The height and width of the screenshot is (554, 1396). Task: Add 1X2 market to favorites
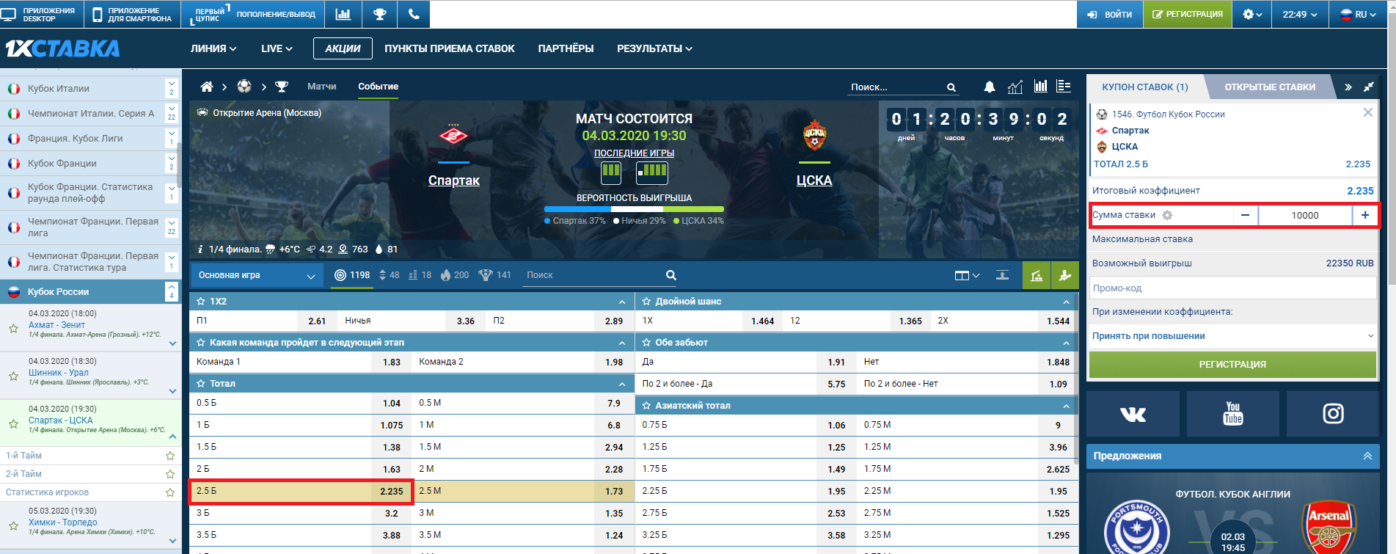tap(200, 302)
